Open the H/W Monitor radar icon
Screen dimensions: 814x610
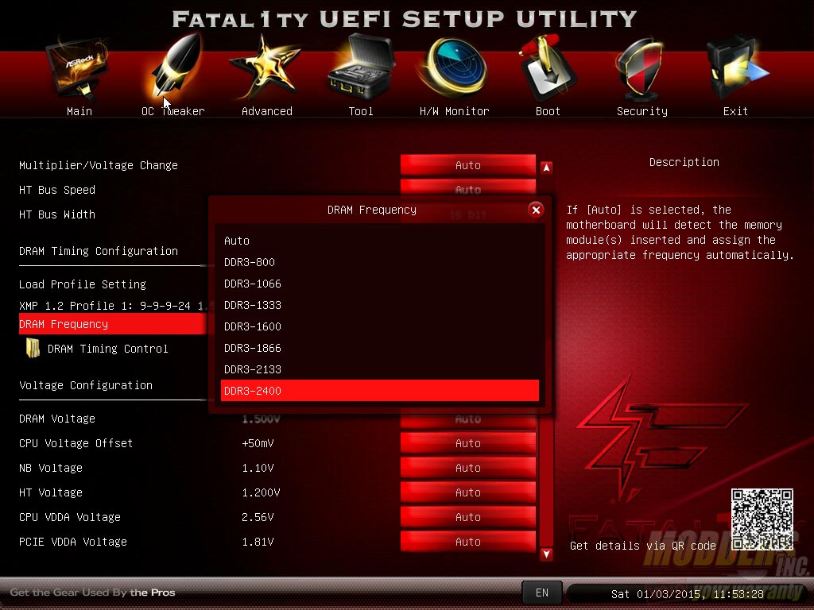click(454, 68)
